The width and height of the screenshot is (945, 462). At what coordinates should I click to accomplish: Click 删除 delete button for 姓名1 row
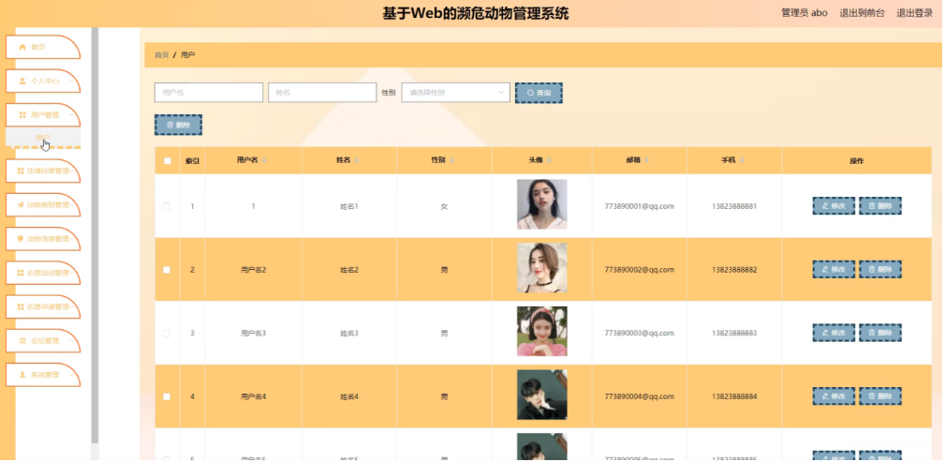tap(880, 206)
